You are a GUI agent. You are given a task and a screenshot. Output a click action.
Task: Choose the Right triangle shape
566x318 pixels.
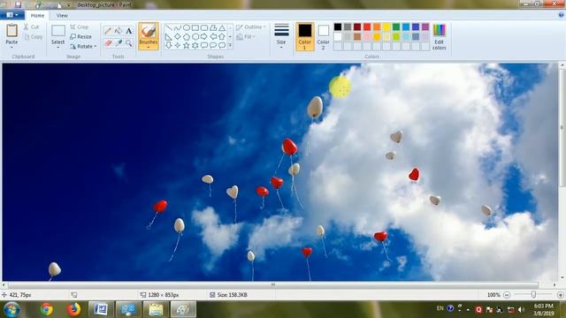[169, 36]
